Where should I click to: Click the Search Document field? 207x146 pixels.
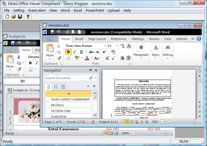(67, 78)
